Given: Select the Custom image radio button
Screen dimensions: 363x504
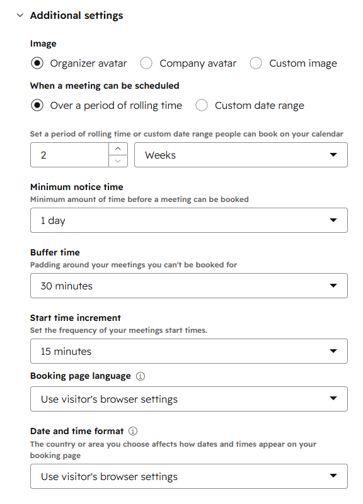Looking at the screenshot, I should [x=256, y=63].
